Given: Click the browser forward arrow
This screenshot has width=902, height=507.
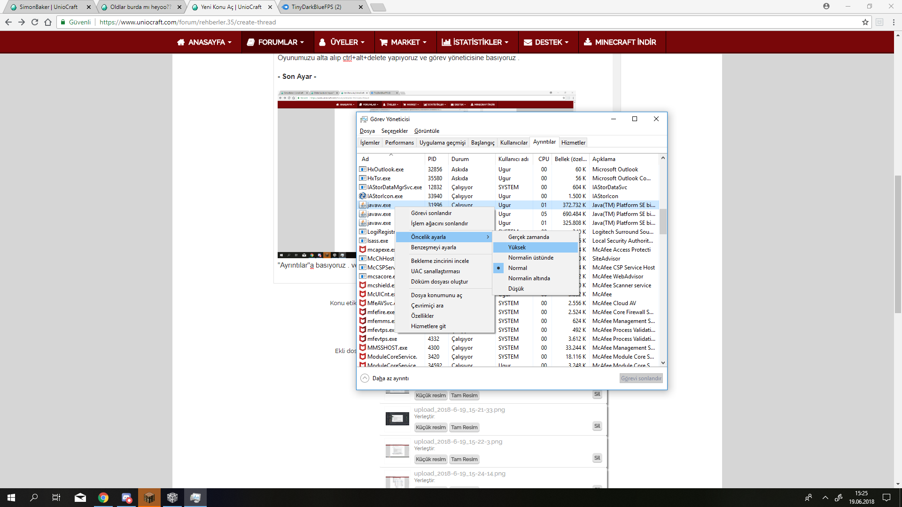Looking at the screenshot, I should click(x=22, y=22).
